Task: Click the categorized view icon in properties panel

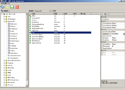Action: point(102,14)
